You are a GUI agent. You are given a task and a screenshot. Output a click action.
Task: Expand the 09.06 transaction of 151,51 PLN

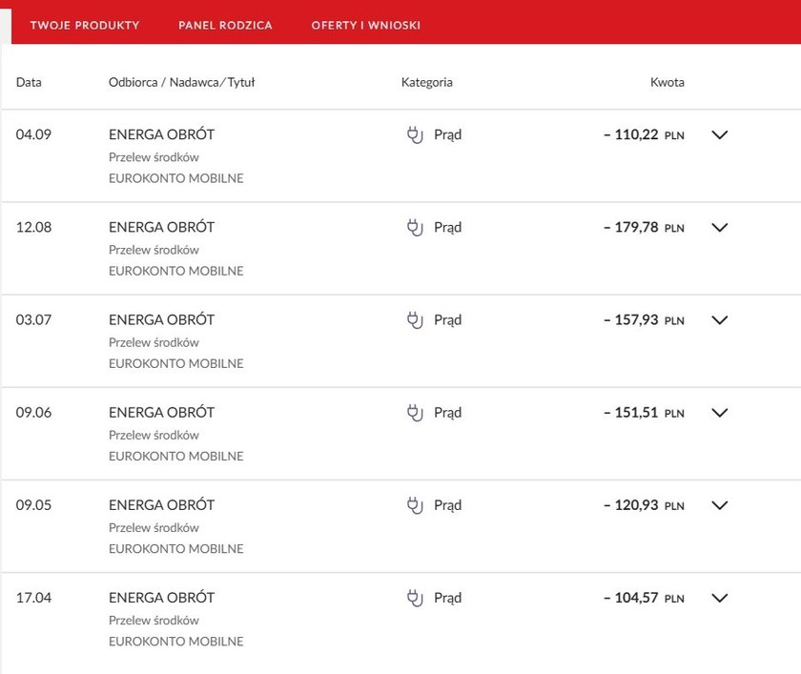pos(719,413)
